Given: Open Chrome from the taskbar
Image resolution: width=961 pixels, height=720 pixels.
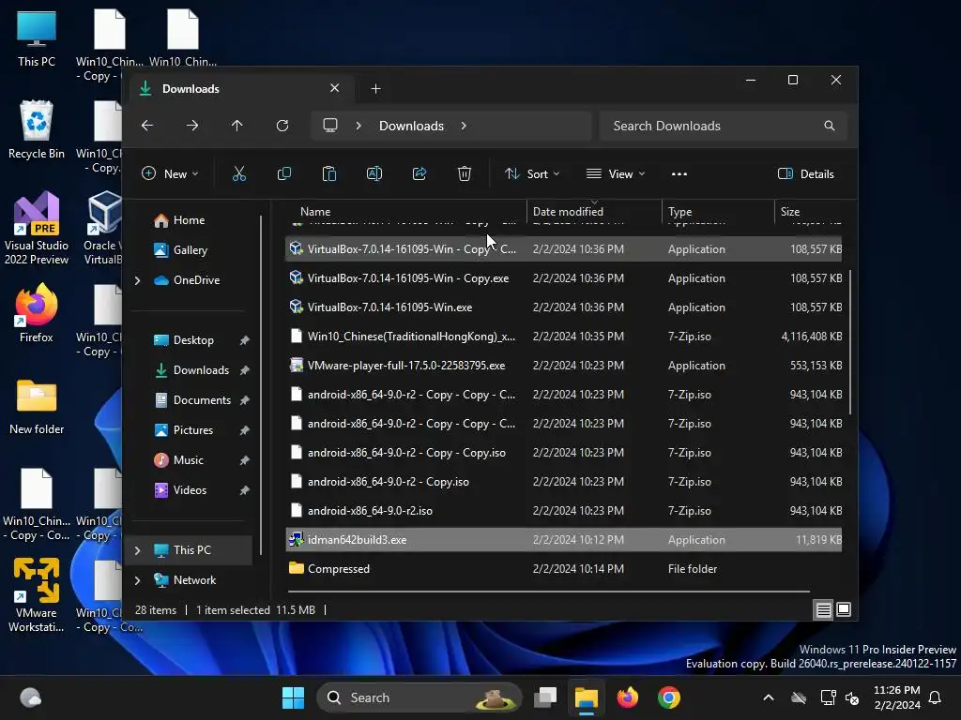Looking at the screenshot, I should point(668,697).
